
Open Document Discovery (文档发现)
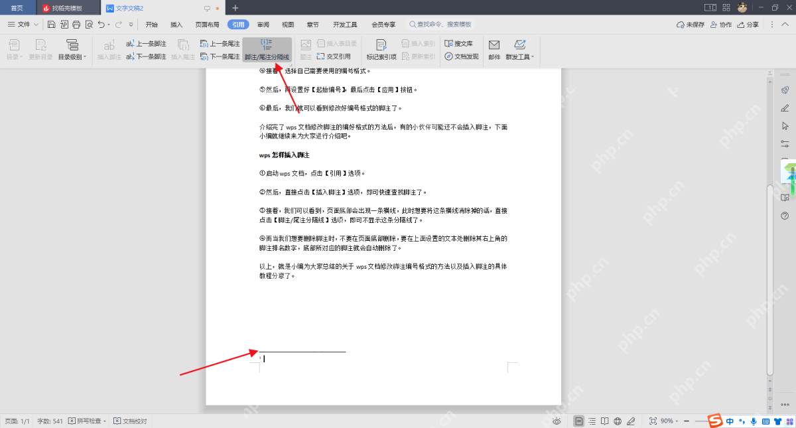(461, 56)
